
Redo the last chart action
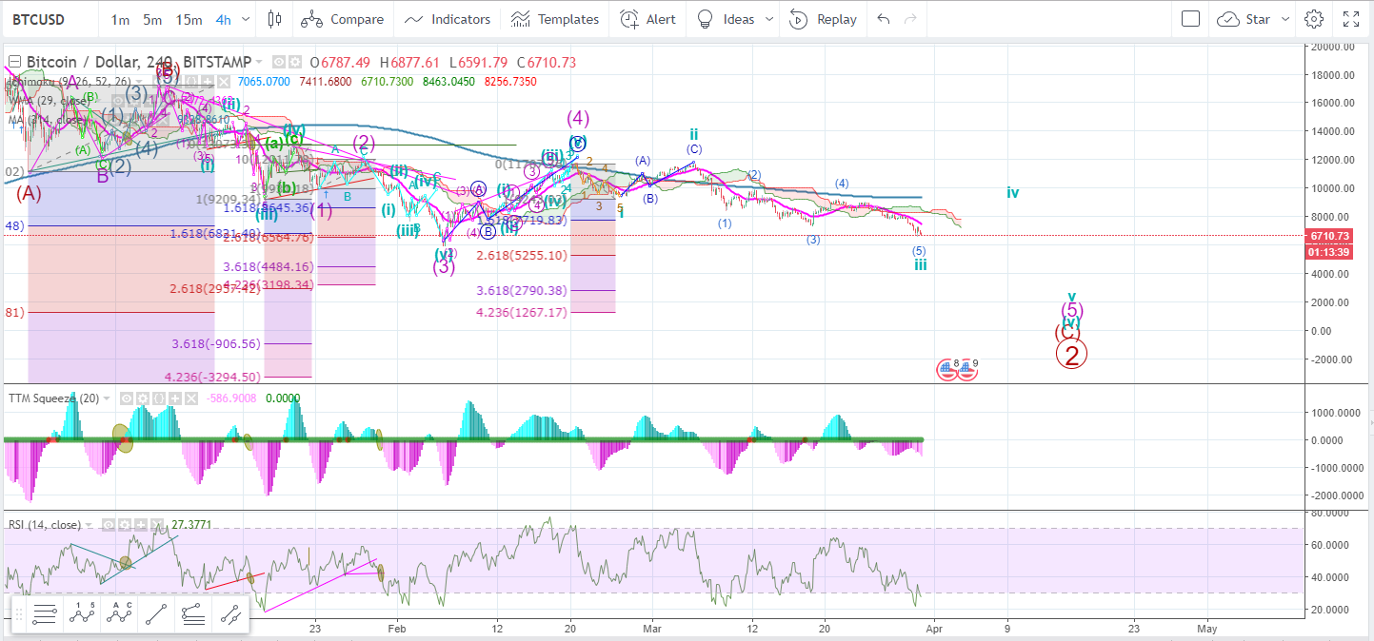pos(911,19)
